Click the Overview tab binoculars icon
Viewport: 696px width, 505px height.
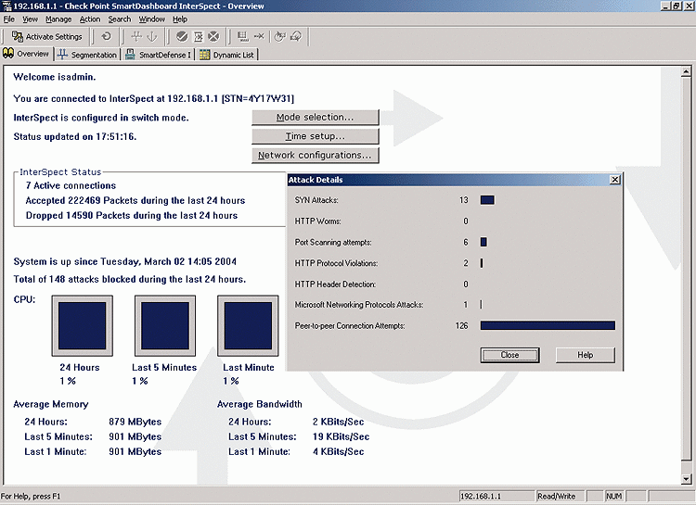point(9,55)
